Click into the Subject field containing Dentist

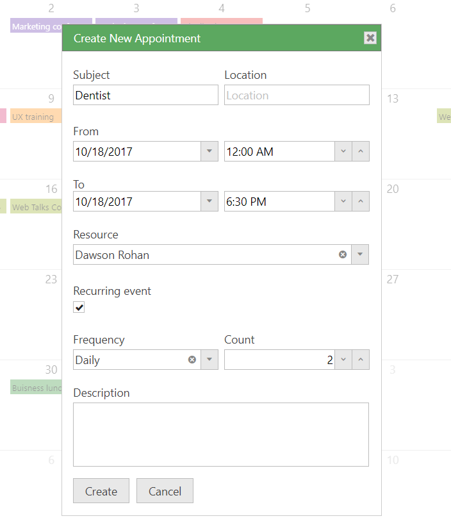coord(145,96)
